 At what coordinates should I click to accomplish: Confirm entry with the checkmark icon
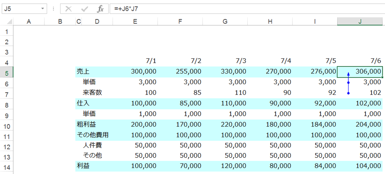[85, 9]
